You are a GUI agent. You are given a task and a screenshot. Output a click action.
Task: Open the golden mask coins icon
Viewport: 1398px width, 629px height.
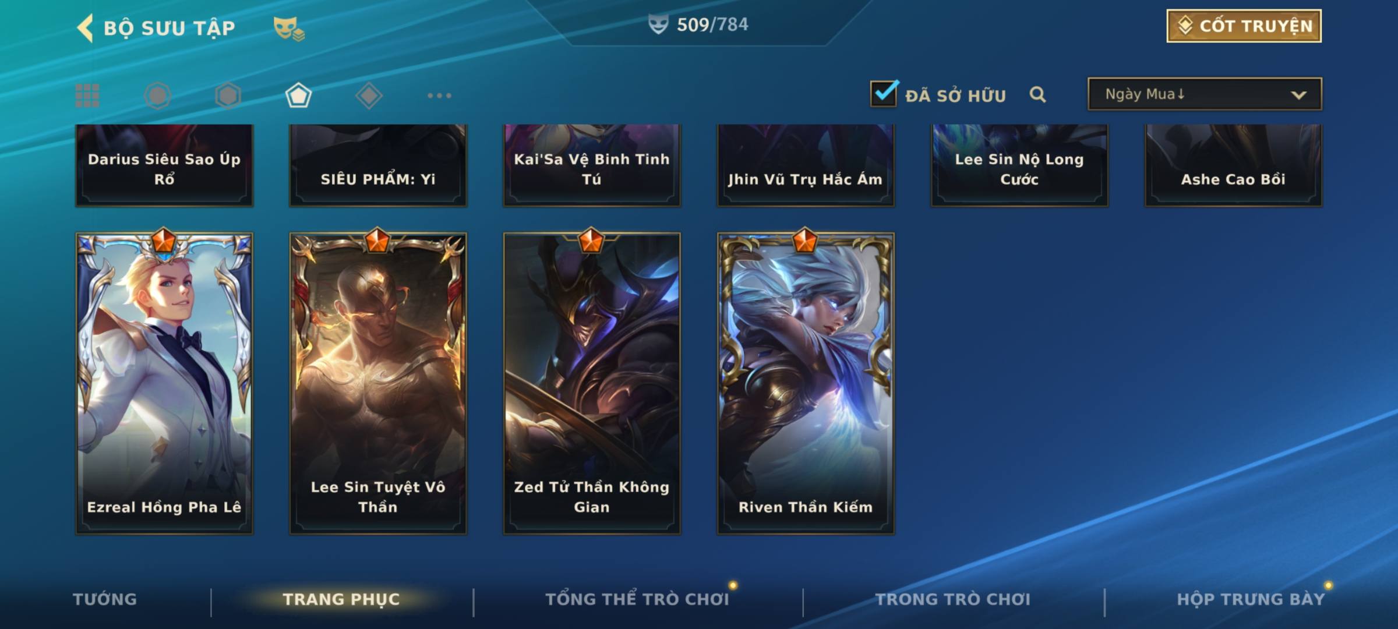click(x=289, y=28)
